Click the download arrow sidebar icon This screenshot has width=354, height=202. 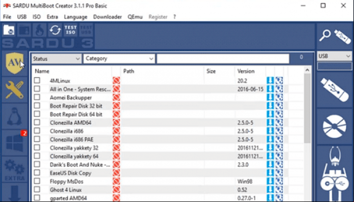pyautogui.click(x=15, y=193)
